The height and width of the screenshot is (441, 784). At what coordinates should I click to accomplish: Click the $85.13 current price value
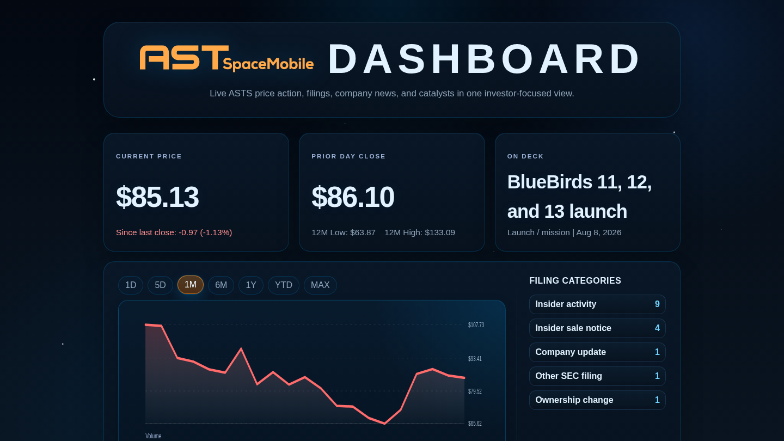tap(157, 197)
